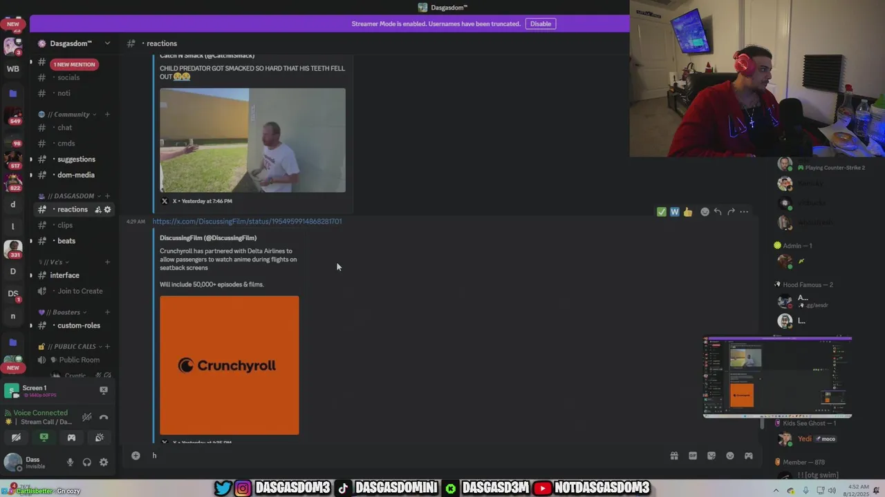Click the message input field
885x497 pixels.
coord(408,456)
